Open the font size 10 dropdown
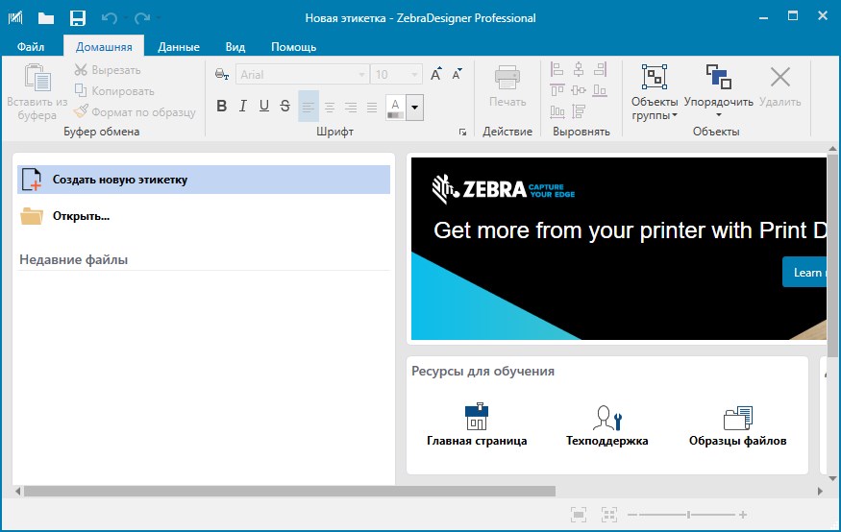The height and width of the screenshot is (532, 841). click(x=414, y=75)
